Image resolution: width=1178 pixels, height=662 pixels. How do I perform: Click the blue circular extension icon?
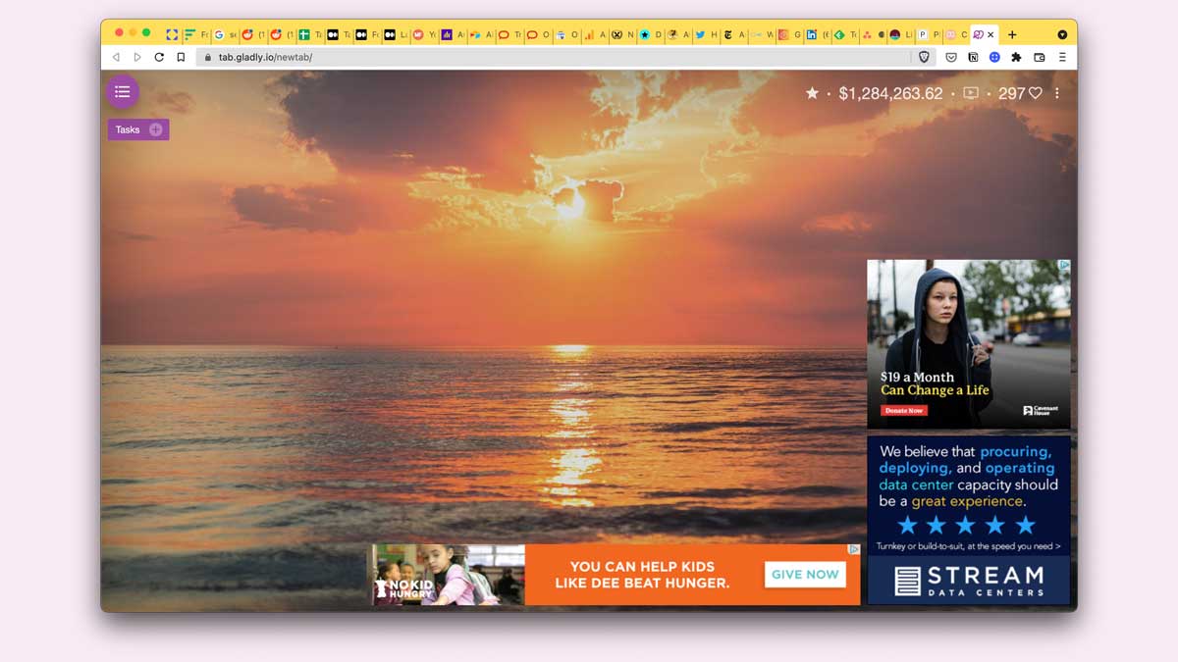click(x=994, y=57)
